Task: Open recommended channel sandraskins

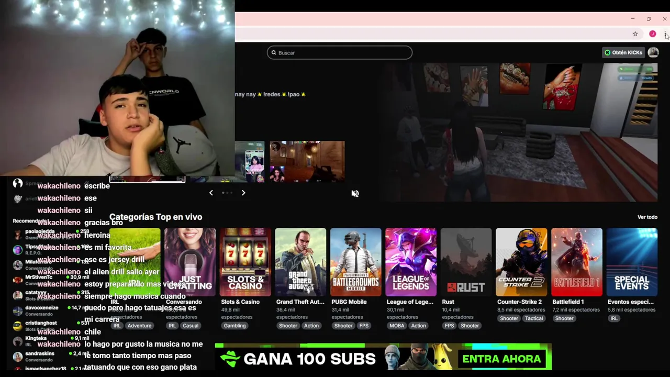Action: point(51,356)
